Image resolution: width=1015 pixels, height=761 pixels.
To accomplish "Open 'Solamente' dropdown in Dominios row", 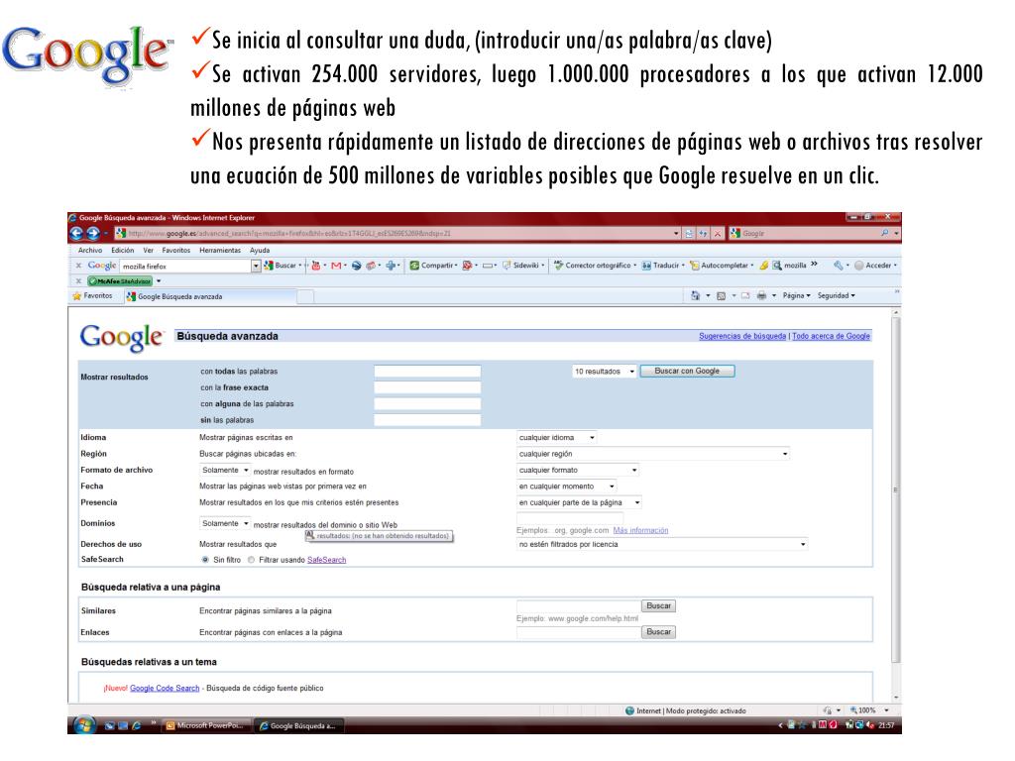I will point(225,523).
